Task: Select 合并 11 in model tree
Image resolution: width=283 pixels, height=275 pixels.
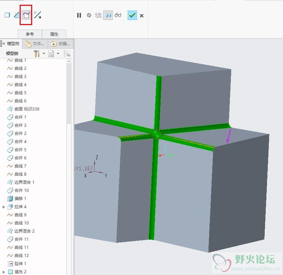Action: (22, 239)
